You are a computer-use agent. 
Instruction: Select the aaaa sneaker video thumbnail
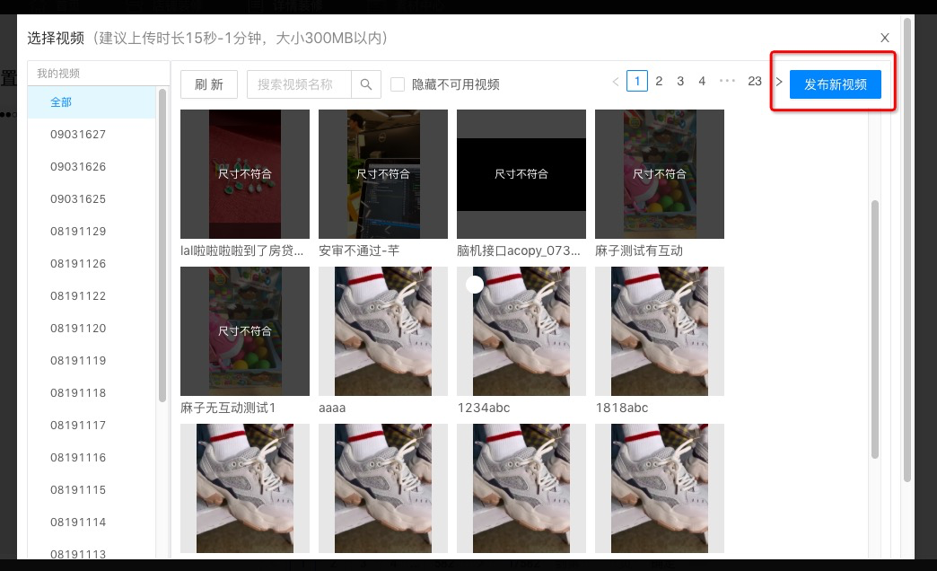383,331
